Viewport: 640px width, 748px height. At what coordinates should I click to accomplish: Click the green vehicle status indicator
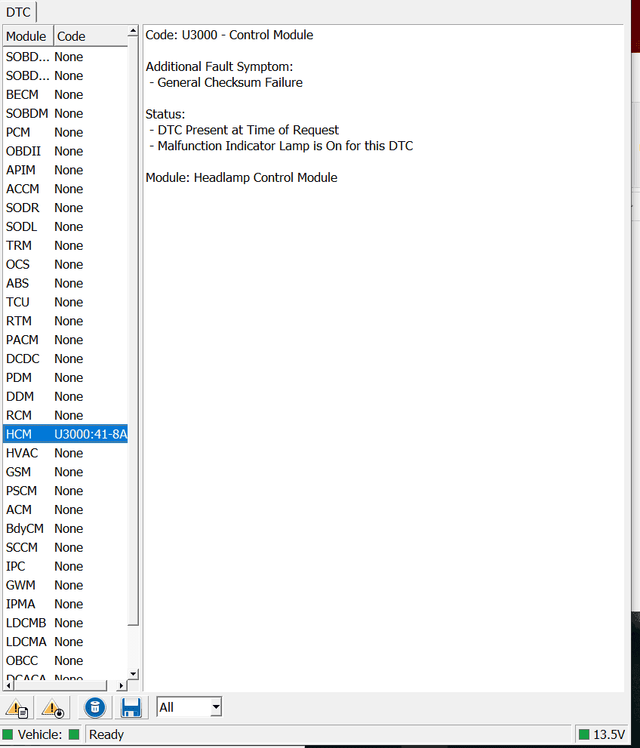click(x=74, y=734)
